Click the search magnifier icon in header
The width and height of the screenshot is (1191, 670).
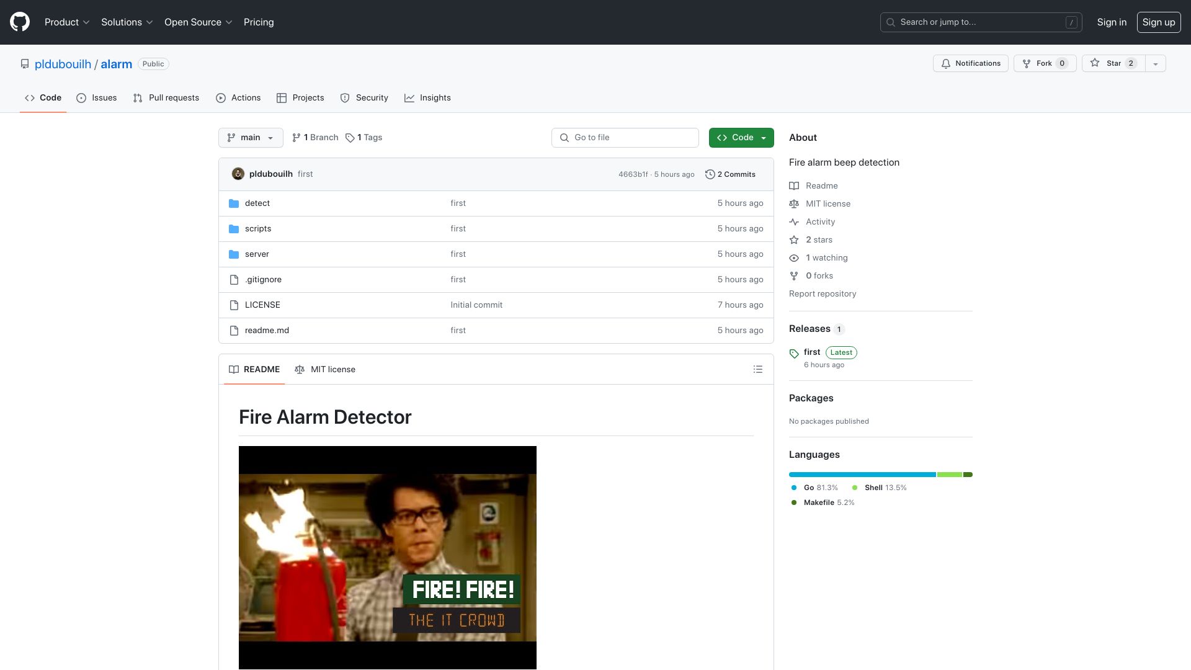pos(891,22)
